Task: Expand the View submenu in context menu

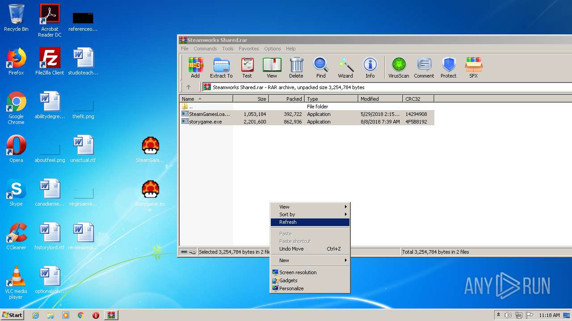Action: [x=310, y=207]
